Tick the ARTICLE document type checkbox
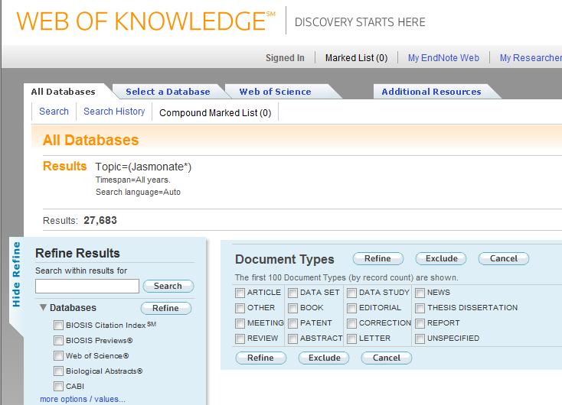Image resolution: width=562 pixels, height=405 pixels. pos(240,293)
